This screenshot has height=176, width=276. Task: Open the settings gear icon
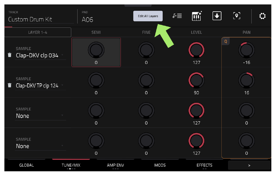click(x=262, y=16)
